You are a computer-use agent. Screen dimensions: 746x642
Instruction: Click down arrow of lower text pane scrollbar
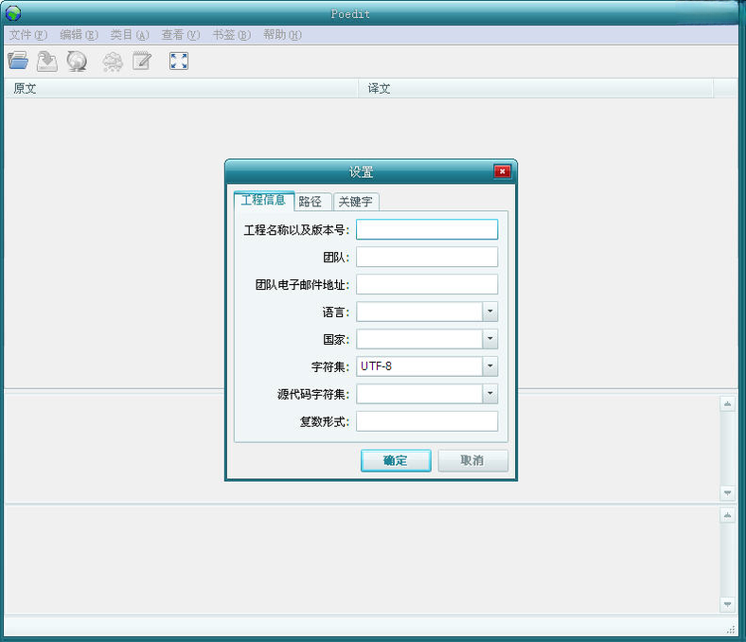tap(727, 604)
